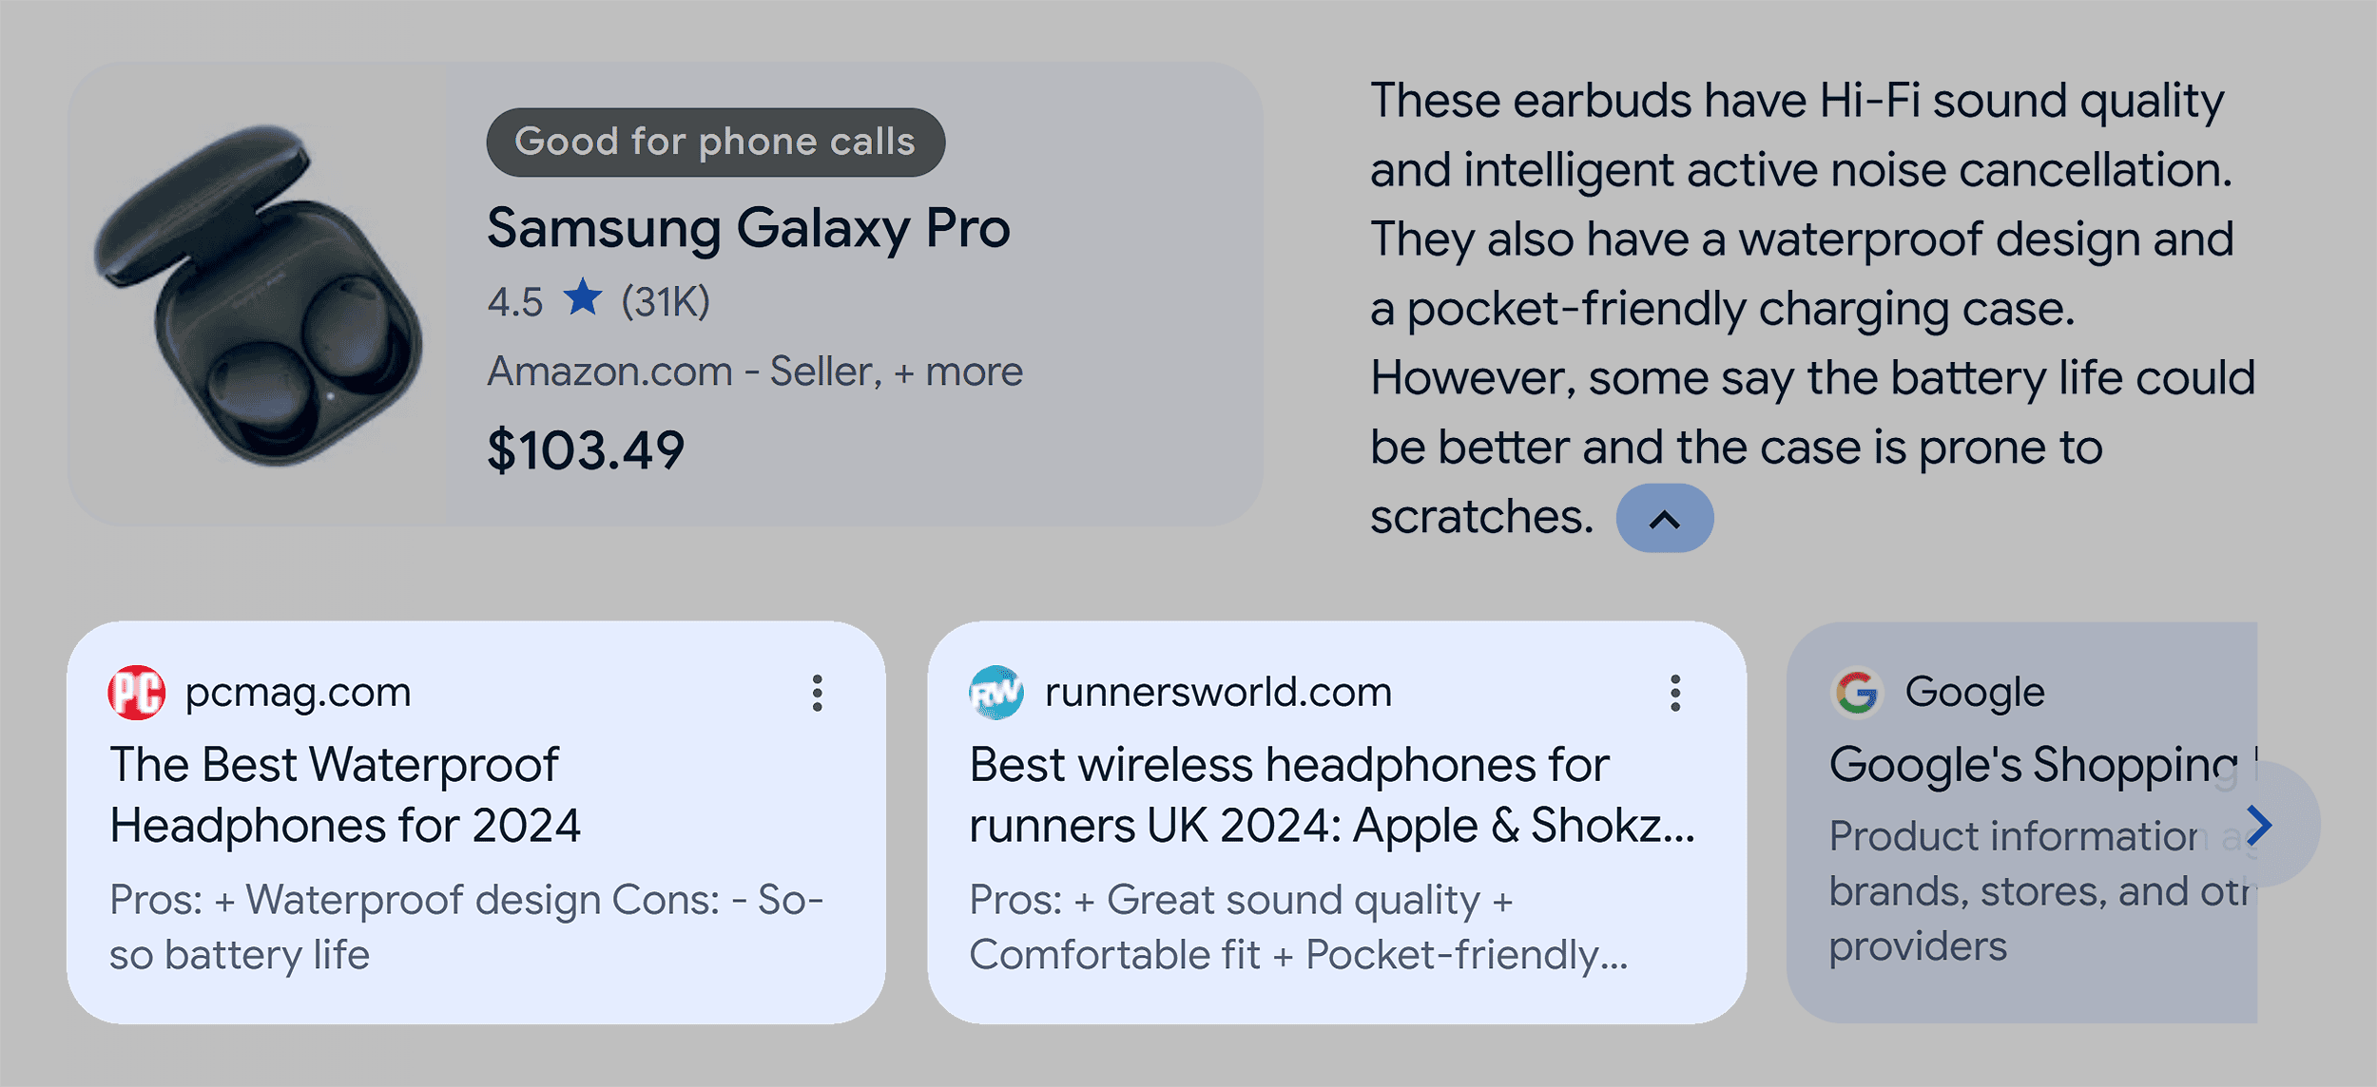Click the "Good for phone calls" badge
Image resolution: width=2377 pixels, height=1087 pixels.
pyautogui.click(x=715, y=143)
